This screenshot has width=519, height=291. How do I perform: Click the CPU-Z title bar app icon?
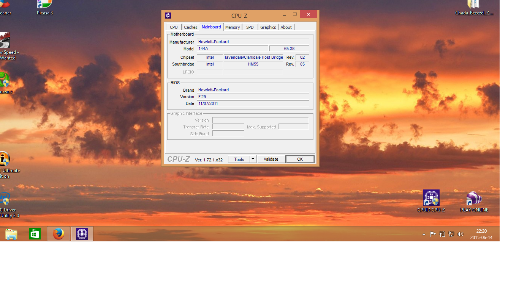168,16
